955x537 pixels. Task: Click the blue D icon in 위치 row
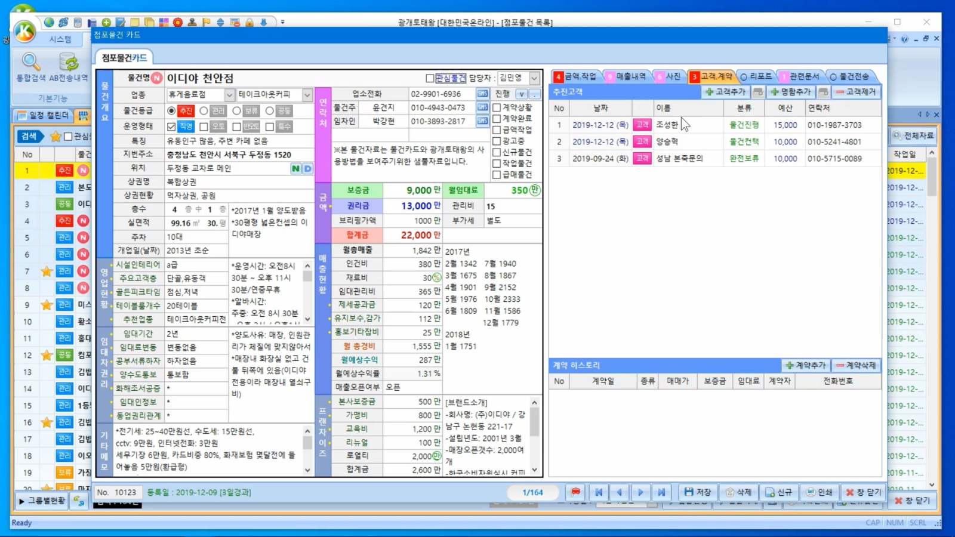307,169
